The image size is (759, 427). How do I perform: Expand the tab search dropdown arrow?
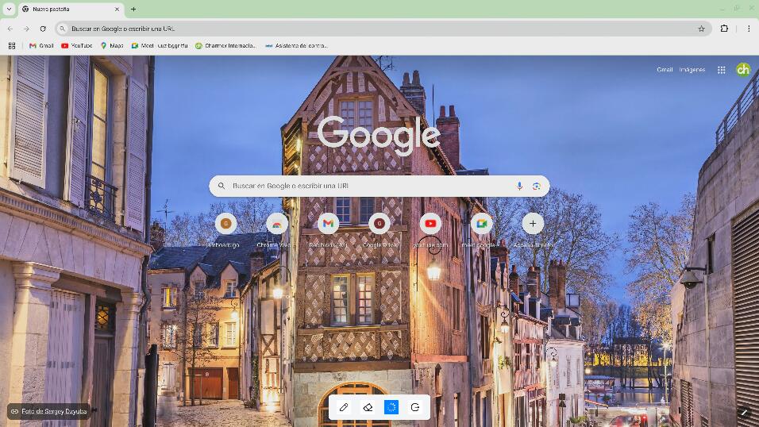click(x=9, y=9)
